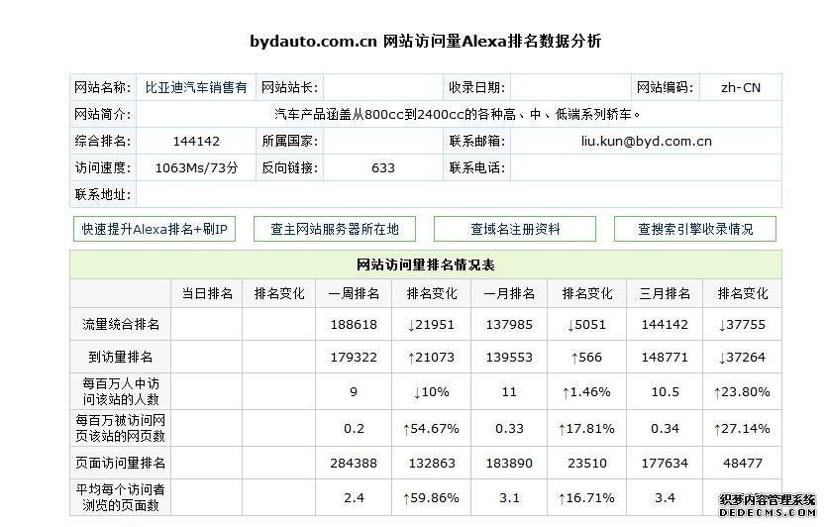Click the ↓37755 rank change cell
827x527 pixels.
[742, 325]
